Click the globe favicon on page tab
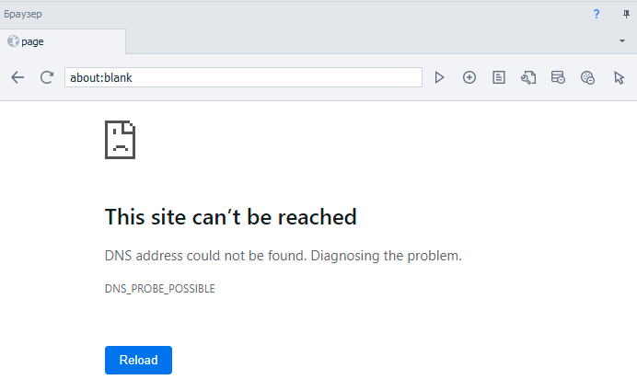The height and width of the screenshot is (391, 637). coord(14,41)
